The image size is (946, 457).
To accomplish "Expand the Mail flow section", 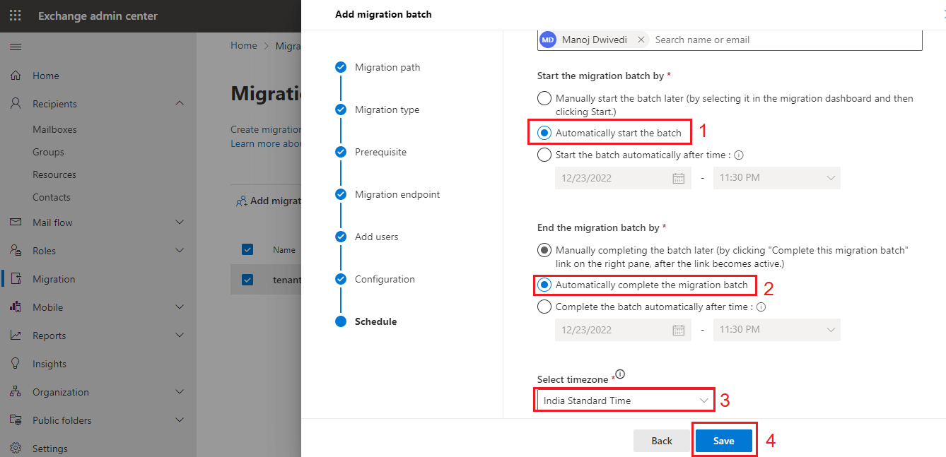I will click(180, 222).
